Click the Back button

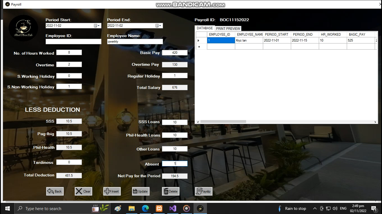(55, 191)
